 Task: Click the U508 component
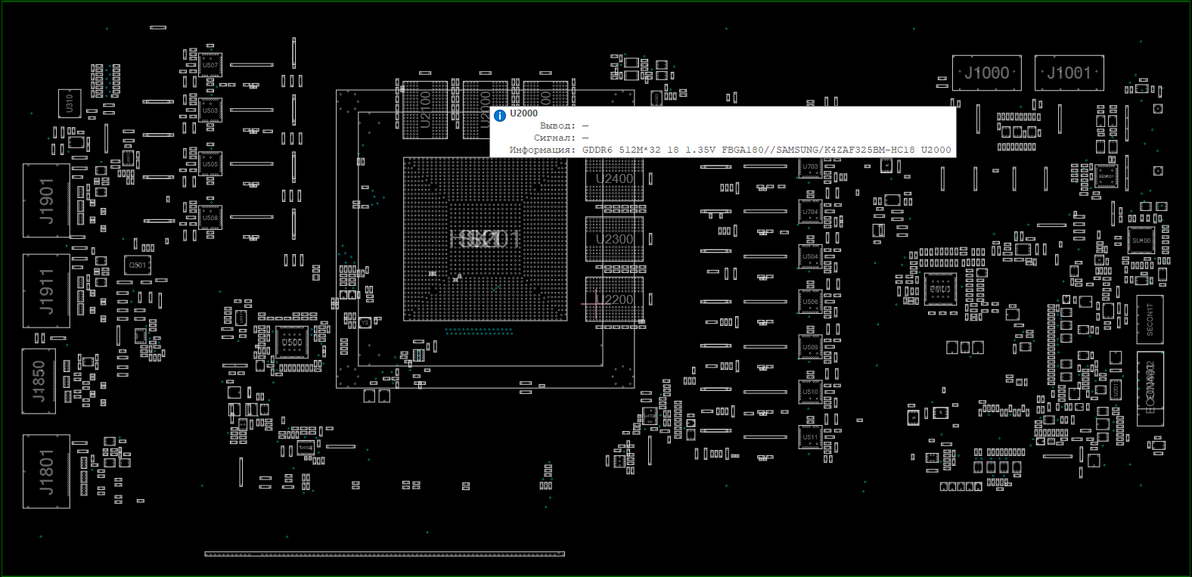point(210,218)
